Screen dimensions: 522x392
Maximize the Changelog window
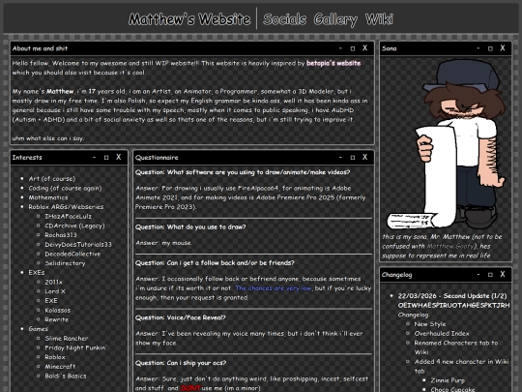(x=490, y=275)
